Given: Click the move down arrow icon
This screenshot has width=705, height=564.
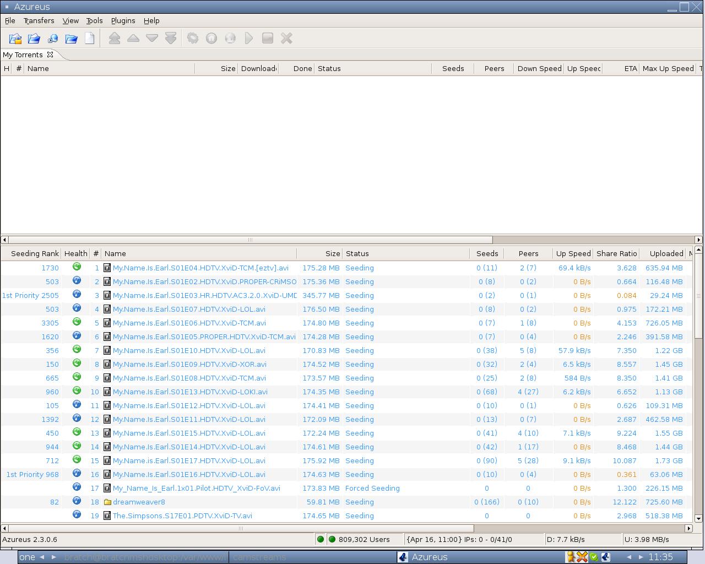Looking at the screenshot, I should (152, 39).
